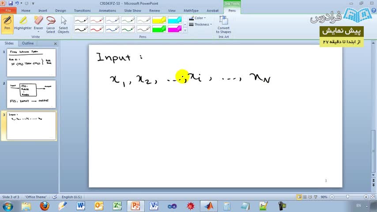
Task: Click Convert to Shapes
Action: [223, 24]
